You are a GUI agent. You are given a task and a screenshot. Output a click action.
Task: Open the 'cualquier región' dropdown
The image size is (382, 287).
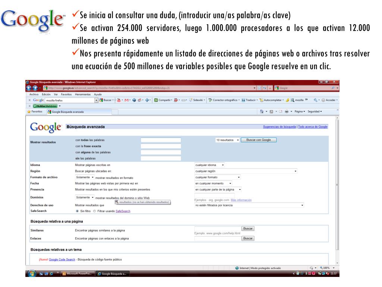pos(246,171)
